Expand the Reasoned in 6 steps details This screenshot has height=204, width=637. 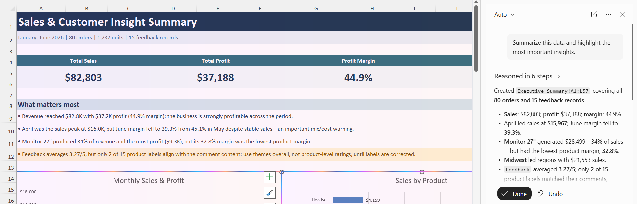(x=527, y=76)
